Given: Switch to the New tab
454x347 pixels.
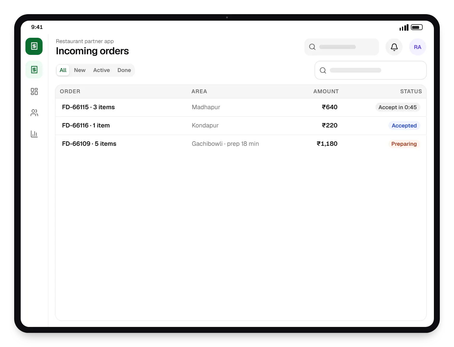Looking at the screenshot, I should (x=80, y=70).
